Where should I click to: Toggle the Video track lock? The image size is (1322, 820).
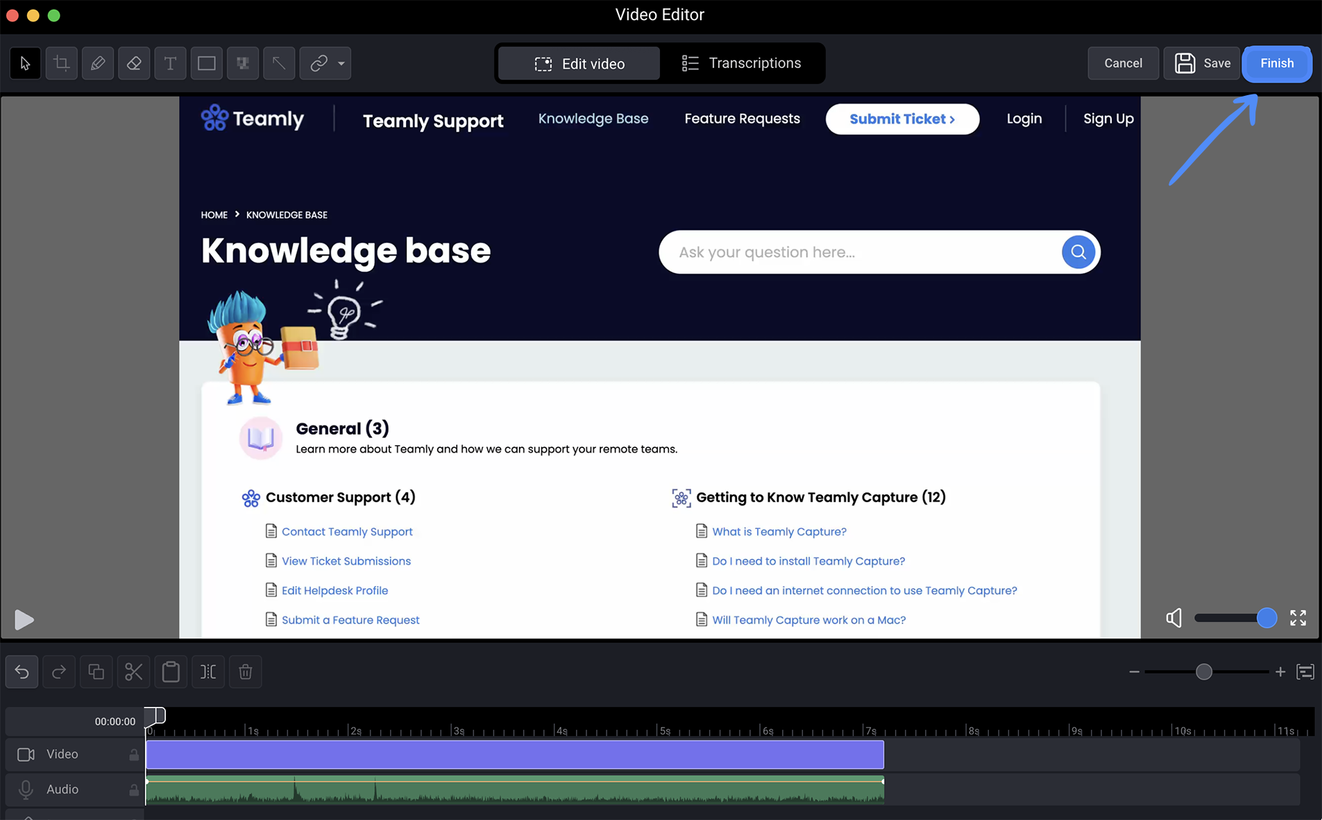[x=134, y=754]
